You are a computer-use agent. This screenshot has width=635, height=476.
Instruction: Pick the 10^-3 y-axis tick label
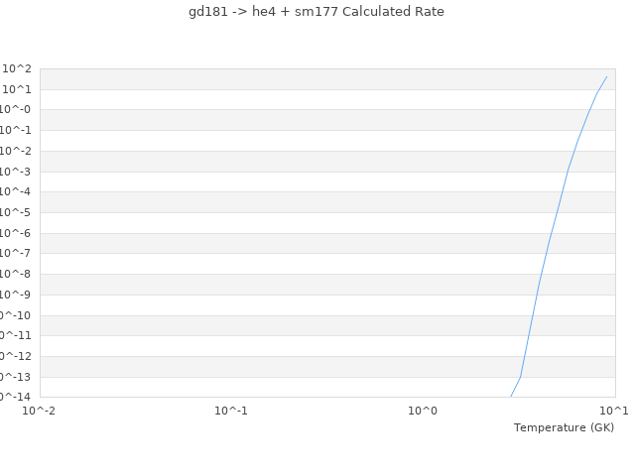point(16,172)
